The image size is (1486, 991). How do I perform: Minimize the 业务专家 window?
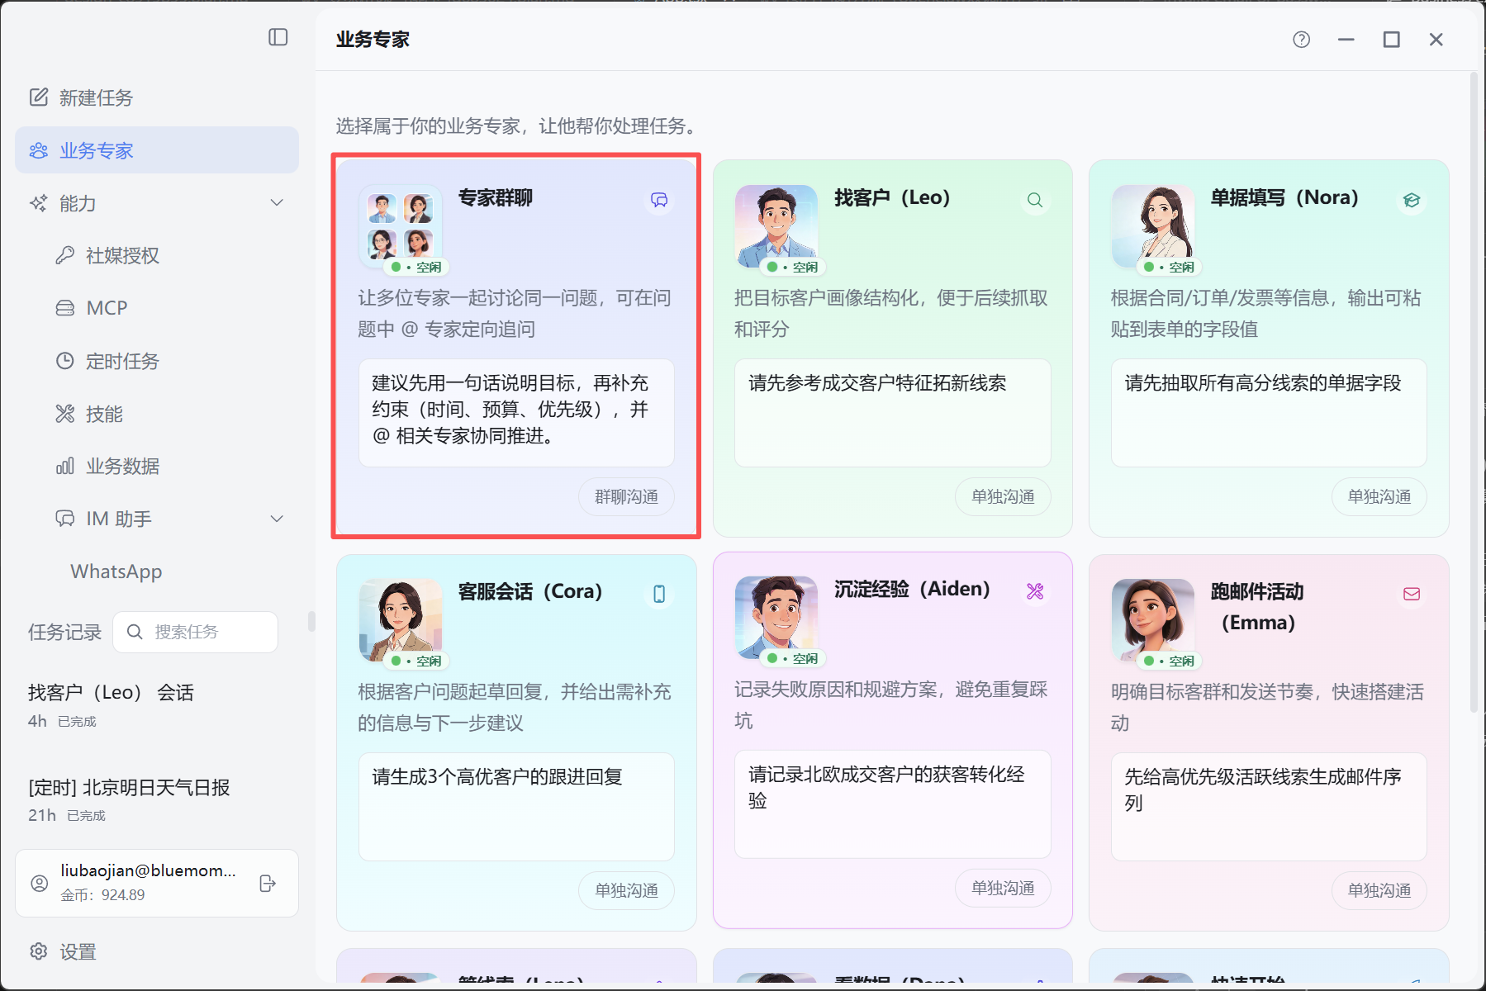point(1346,40)
